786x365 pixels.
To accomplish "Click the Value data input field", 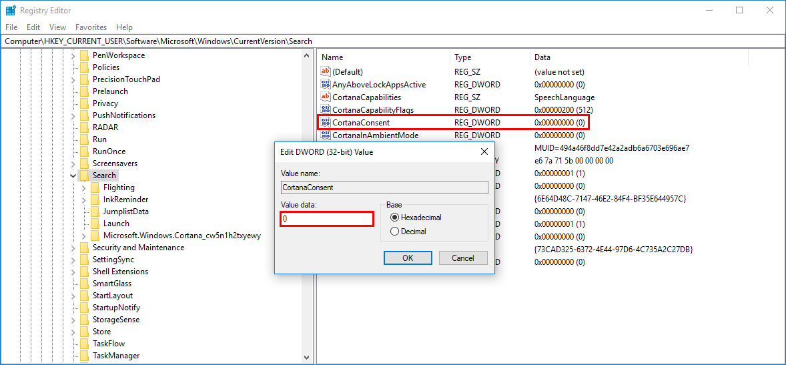I will pos(327,219).
